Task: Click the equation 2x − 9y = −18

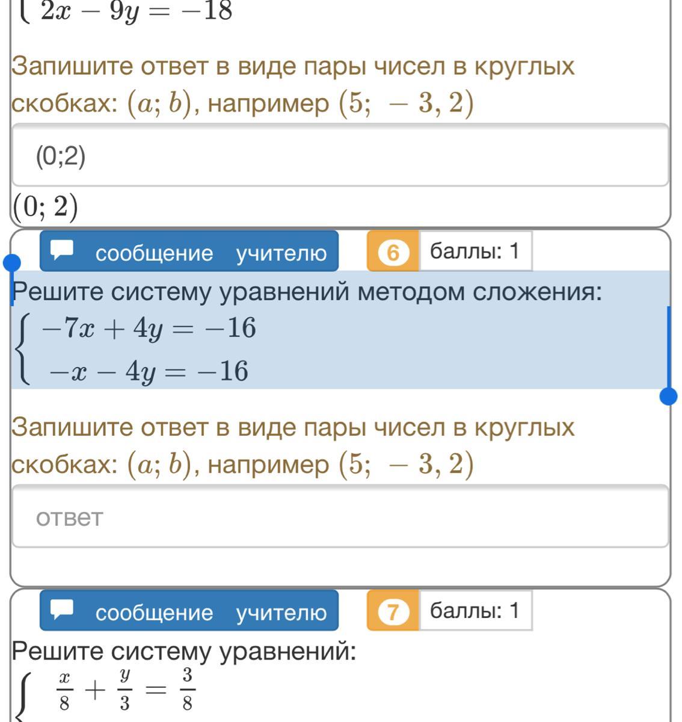Action: [136, 11]
